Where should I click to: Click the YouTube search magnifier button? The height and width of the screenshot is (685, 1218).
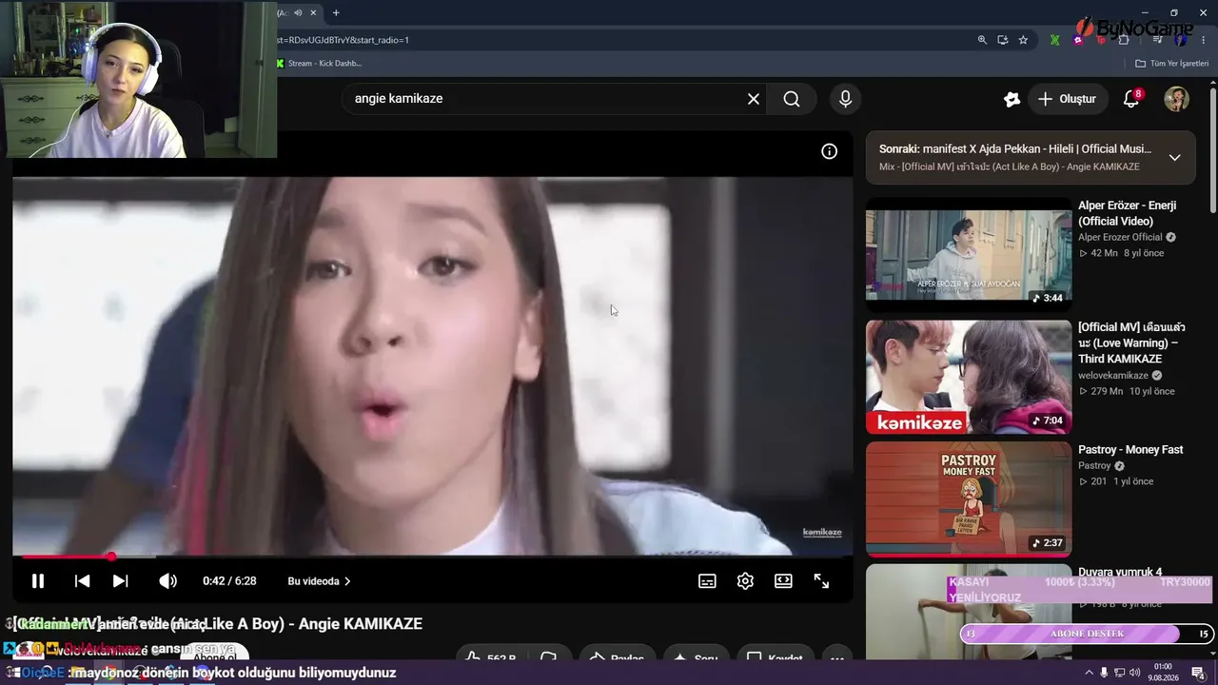(x=792, y=99)
